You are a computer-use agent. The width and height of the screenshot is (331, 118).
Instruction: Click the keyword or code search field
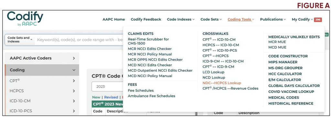coord(79,40)
